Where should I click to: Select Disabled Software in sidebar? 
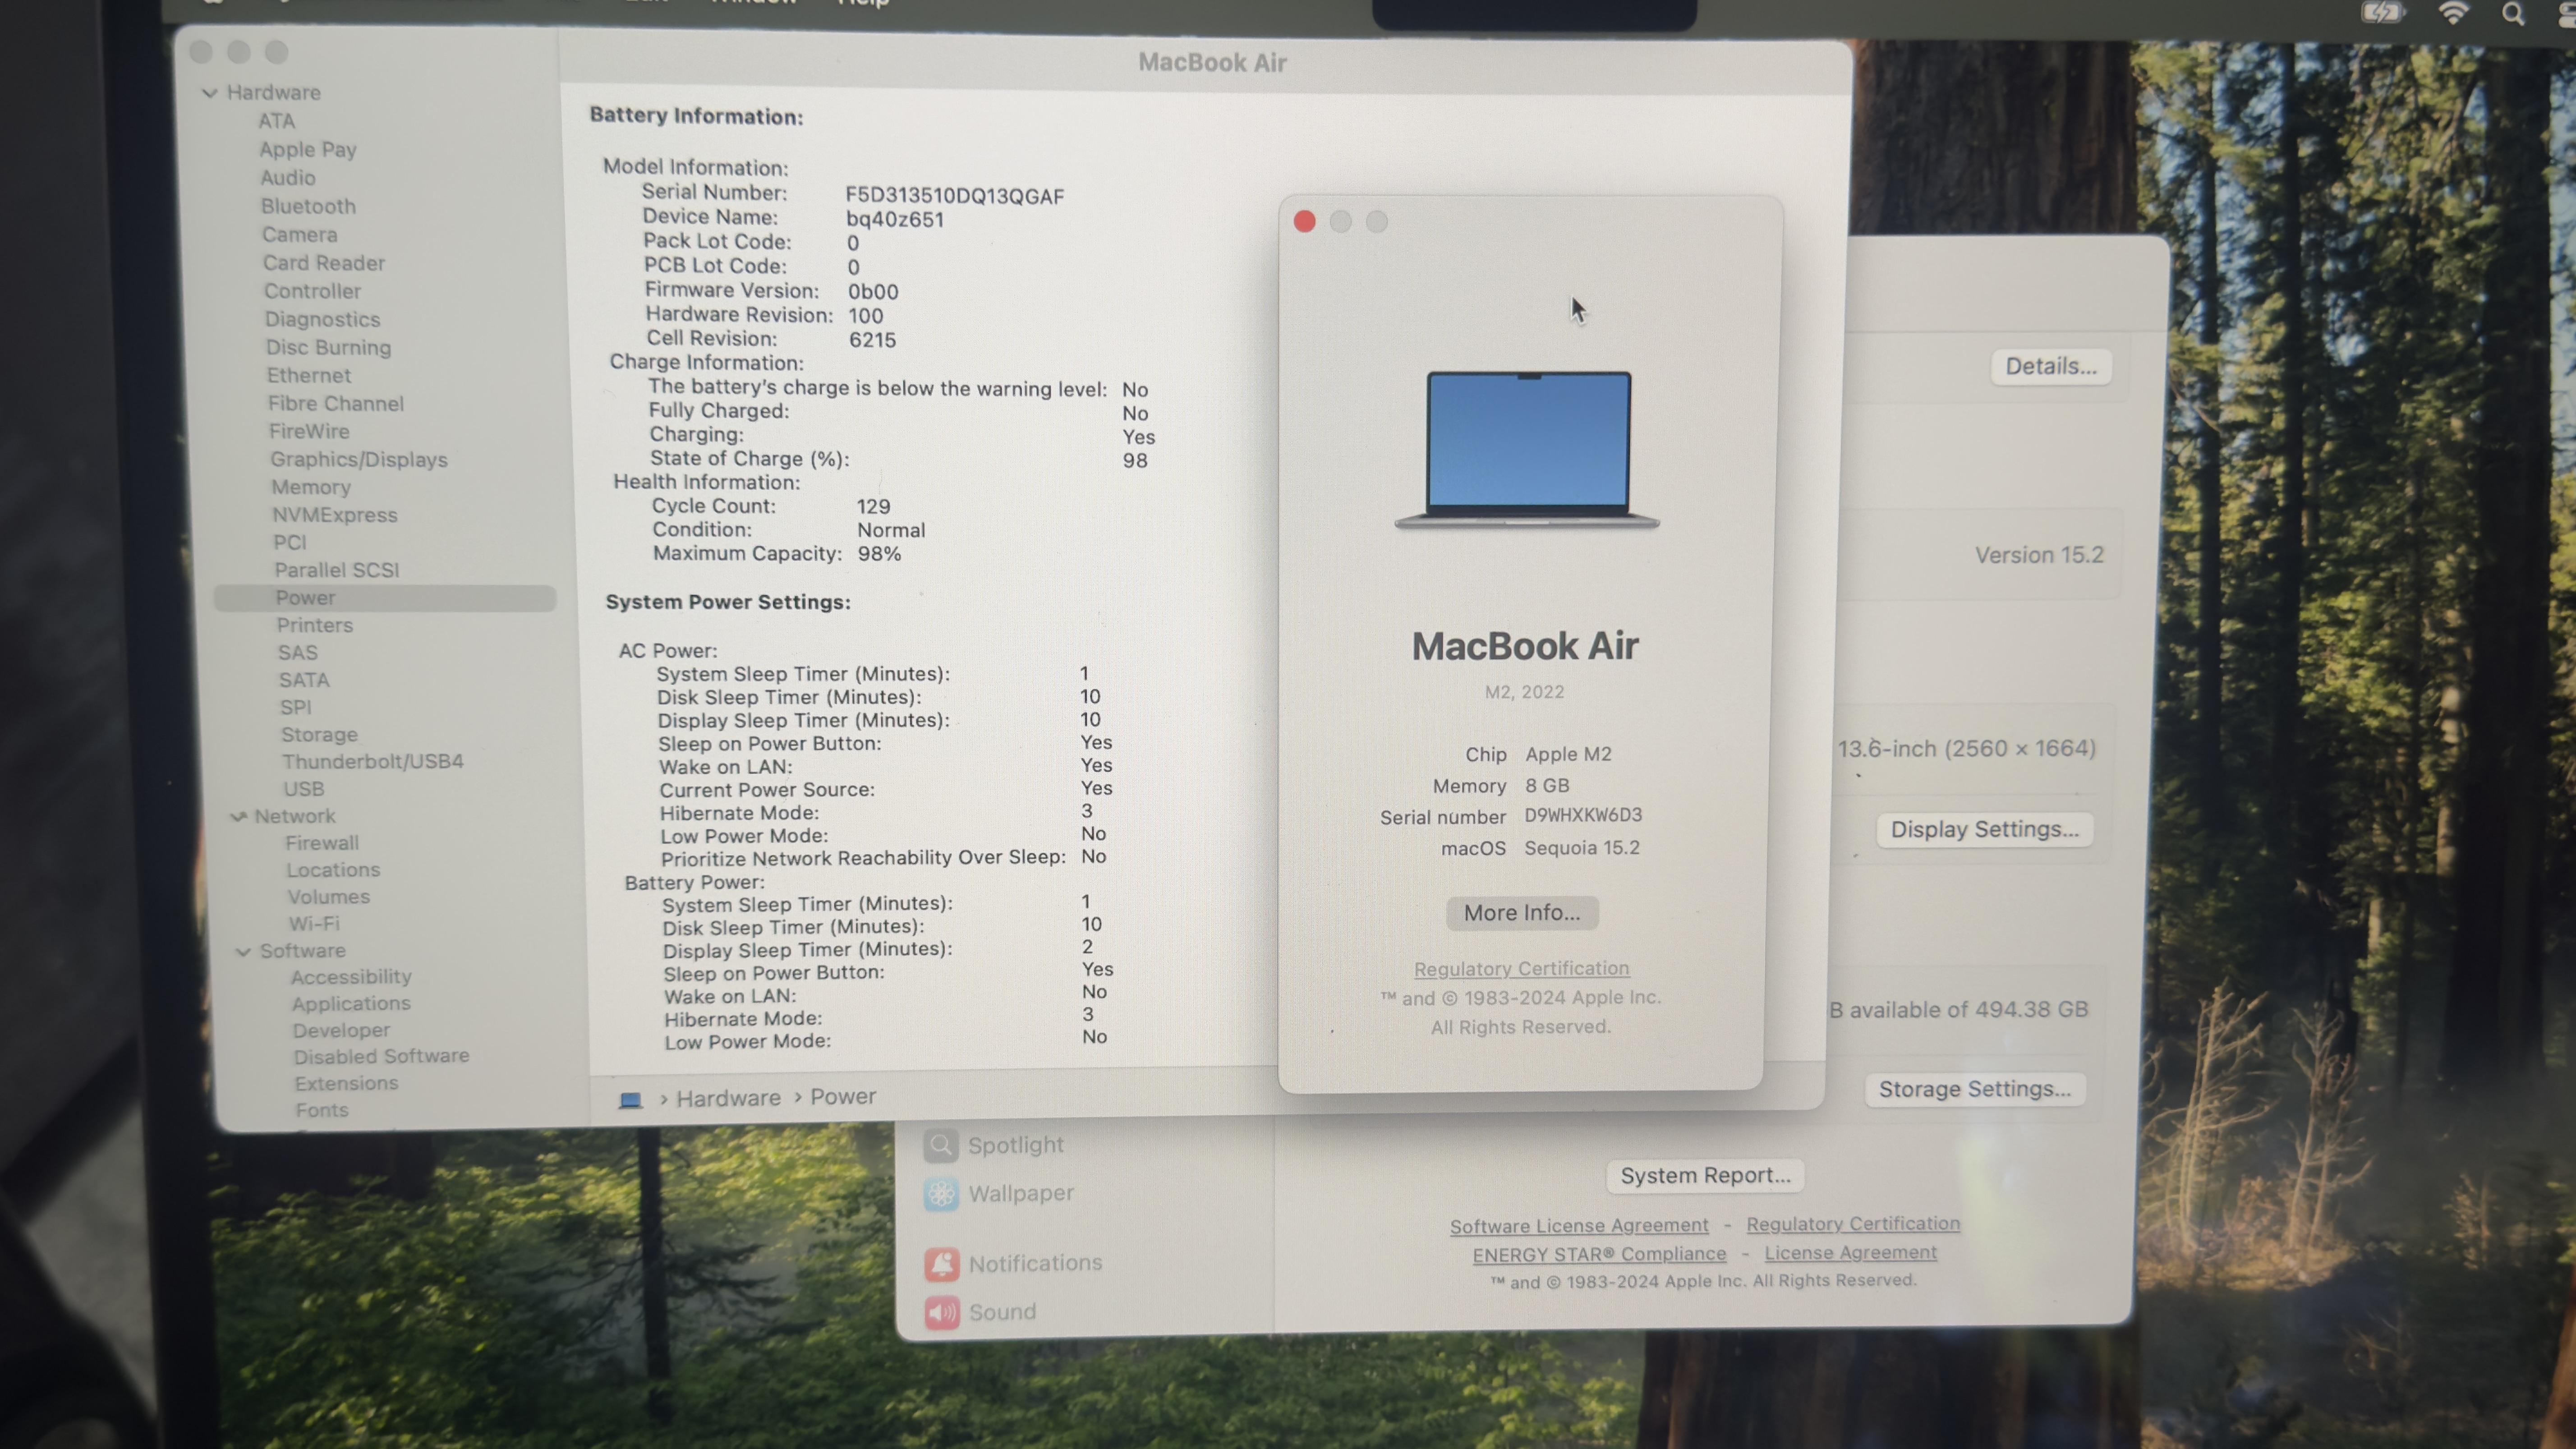(381, 1057)
